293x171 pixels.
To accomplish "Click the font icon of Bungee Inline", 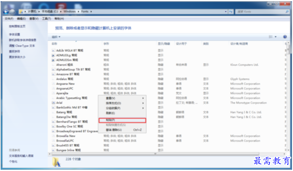I will 53,150.
